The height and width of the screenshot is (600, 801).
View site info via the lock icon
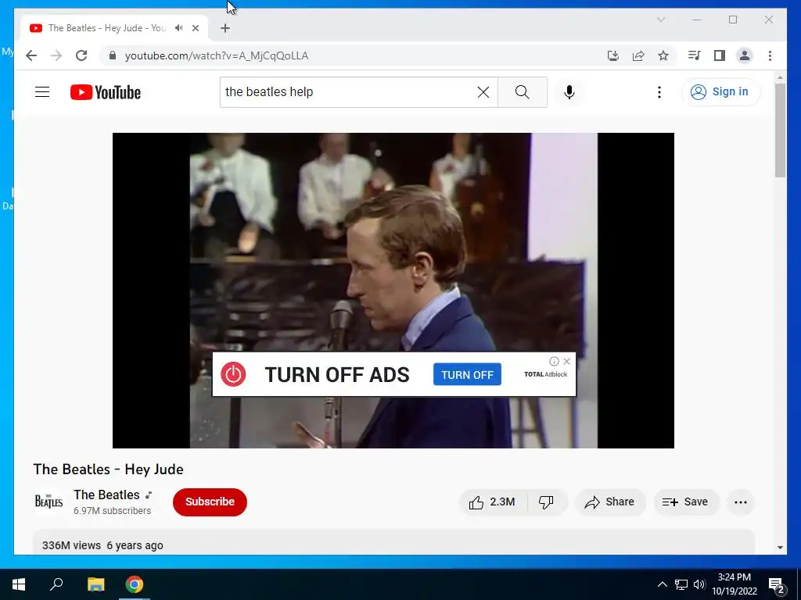(x=113, y=55)
